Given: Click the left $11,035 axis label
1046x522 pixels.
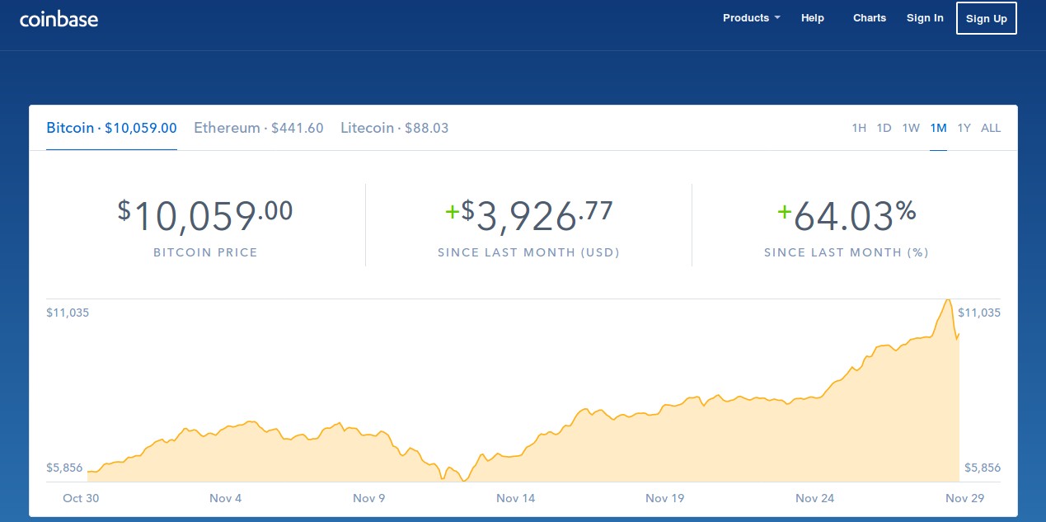Looking at the screenshot, I should [x=68, y=313].
